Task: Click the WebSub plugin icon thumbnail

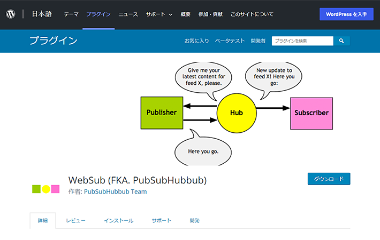Action: 46,189
